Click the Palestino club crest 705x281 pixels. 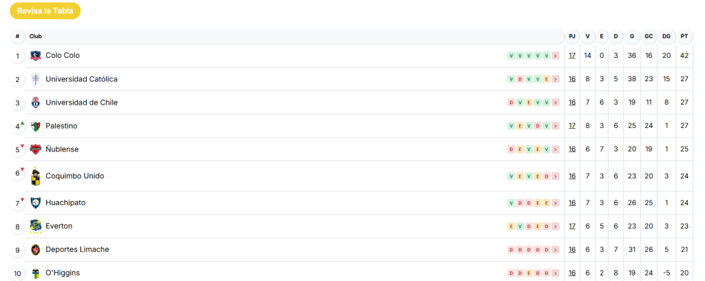[36, 126]
